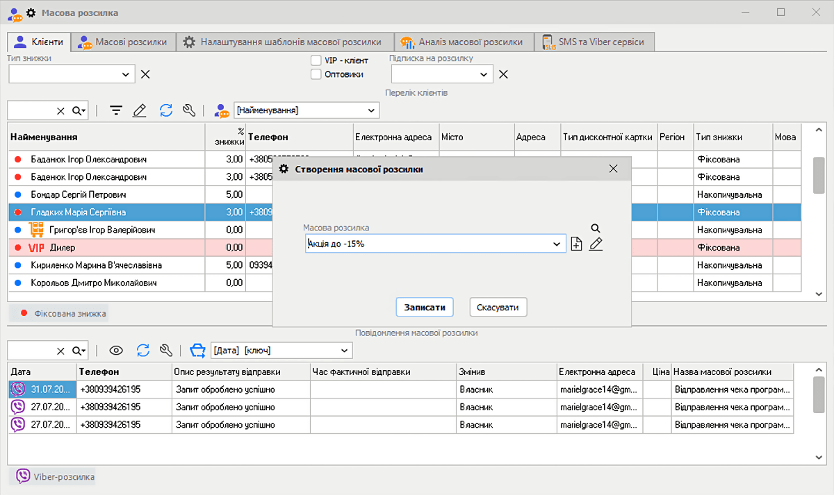Screen dimensions: 834x495
Task: Open the [Найменування] sort dropdown
Action: click(x=373, y=110)
